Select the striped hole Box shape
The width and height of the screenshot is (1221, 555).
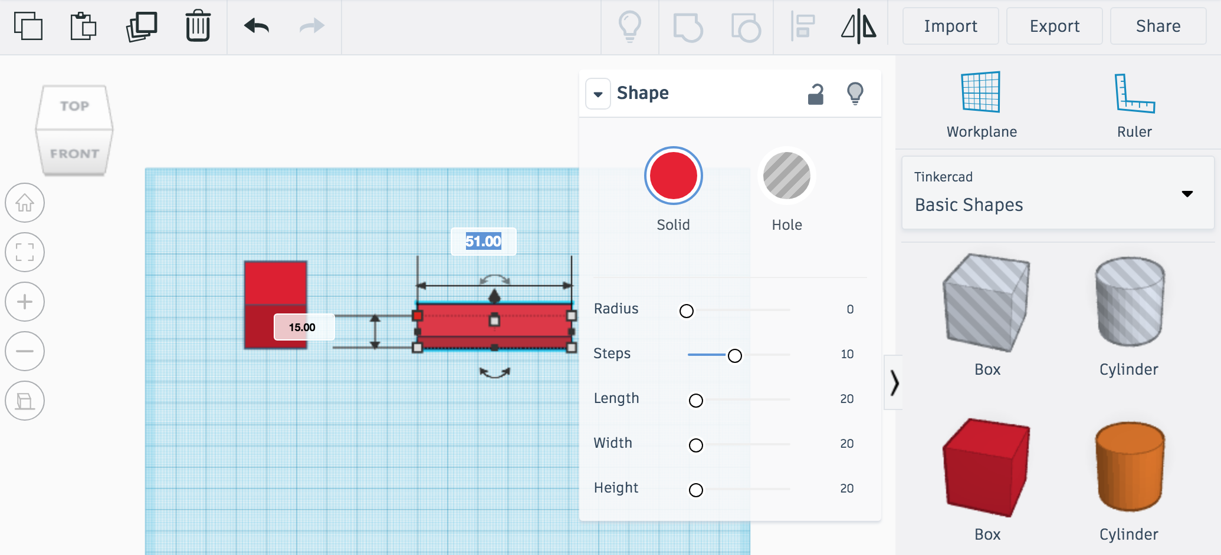point(986,303)
